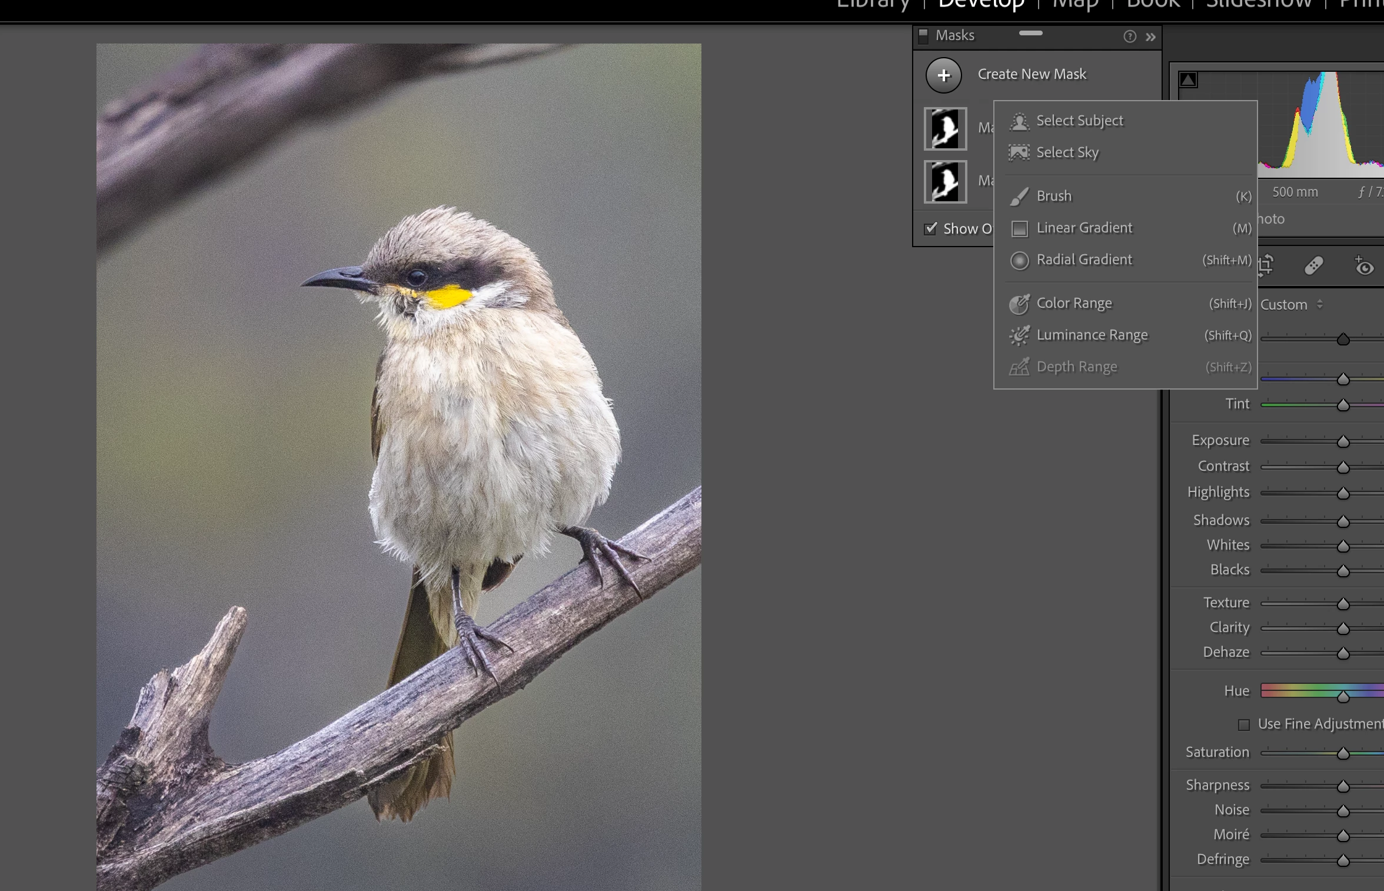Enable Use Fine Adjustment checkbox

click(1243, 724)
